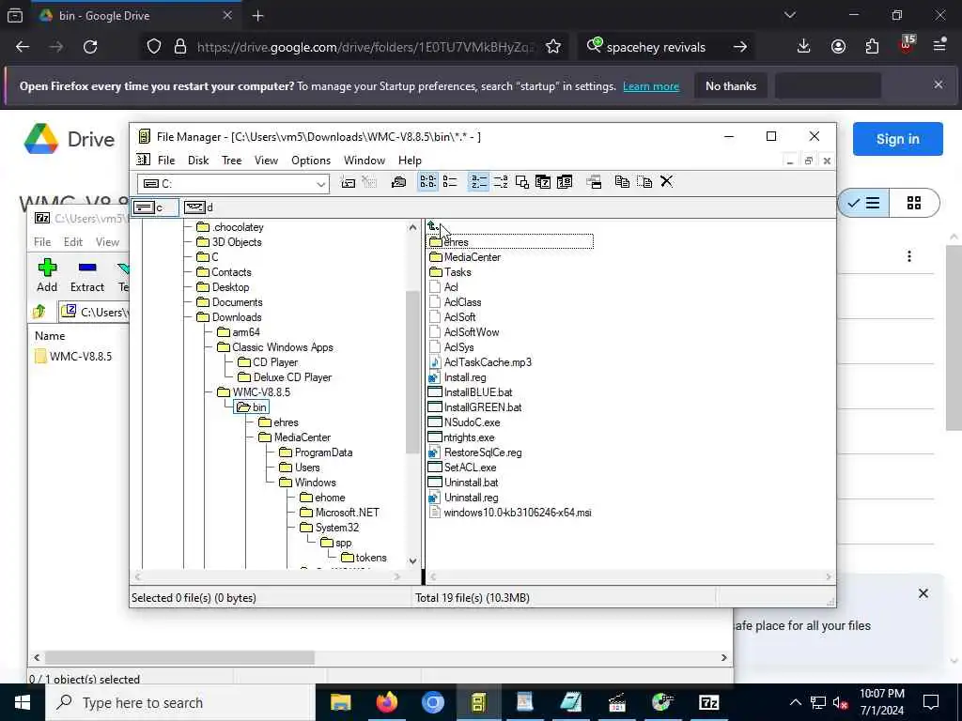Dismiss the Firefox startup notification bar
This screenshot has height=721, width=962.
point(939,84)
